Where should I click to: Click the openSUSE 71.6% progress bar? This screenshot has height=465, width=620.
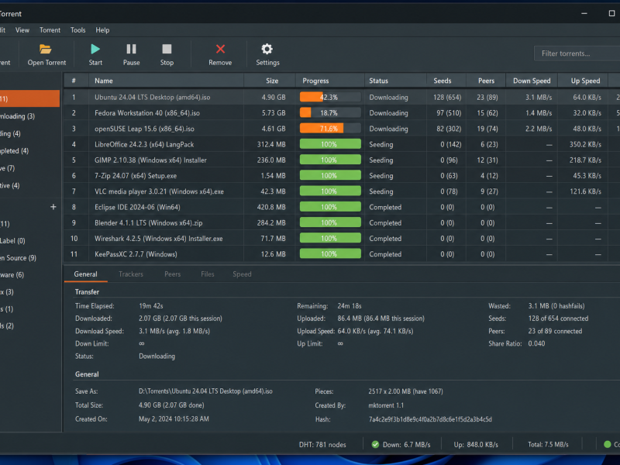(330, 129)
